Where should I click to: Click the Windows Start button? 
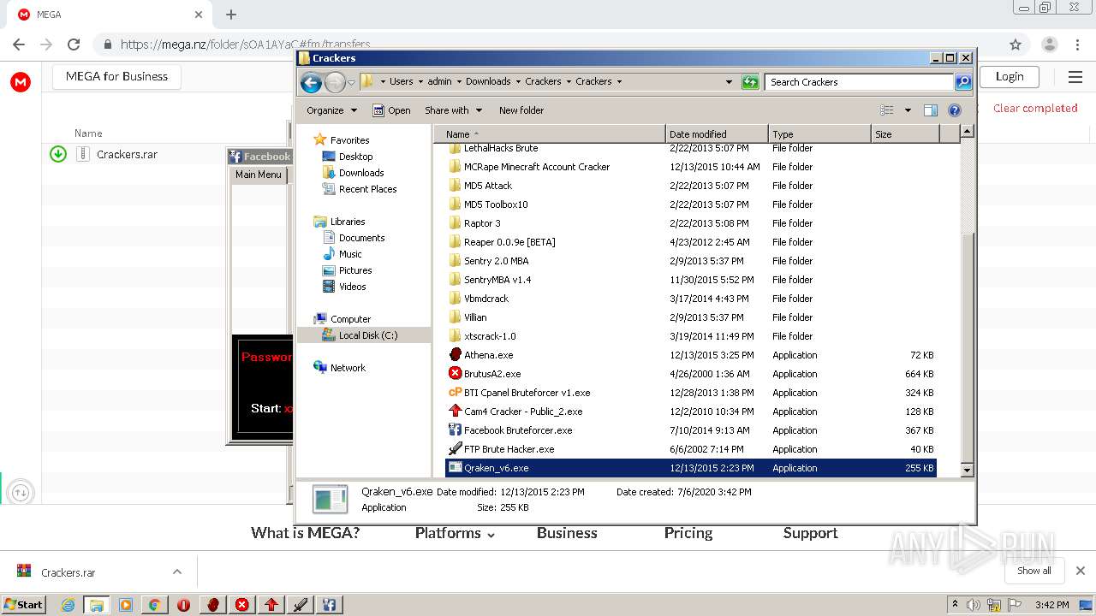[x=24, y=605]
